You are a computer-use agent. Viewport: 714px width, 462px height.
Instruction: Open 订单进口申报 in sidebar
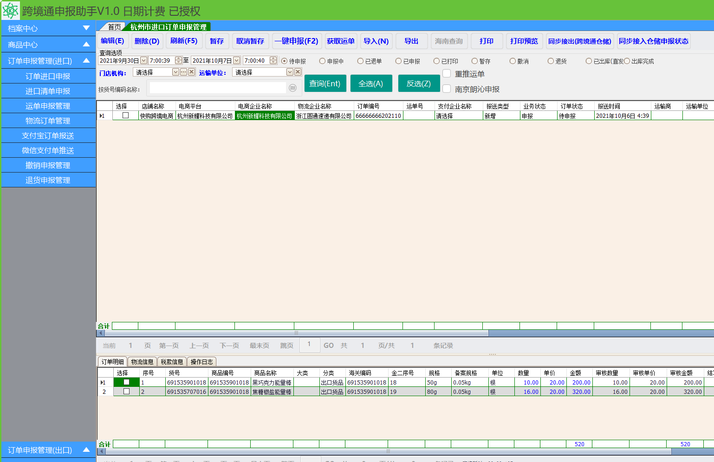click(x=48, y=76)
